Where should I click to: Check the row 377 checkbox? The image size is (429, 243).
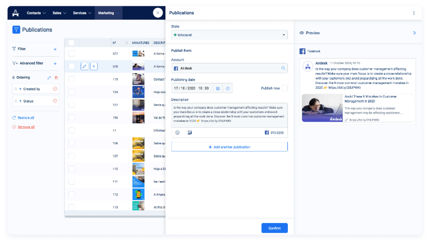click(x=71, y=54)
